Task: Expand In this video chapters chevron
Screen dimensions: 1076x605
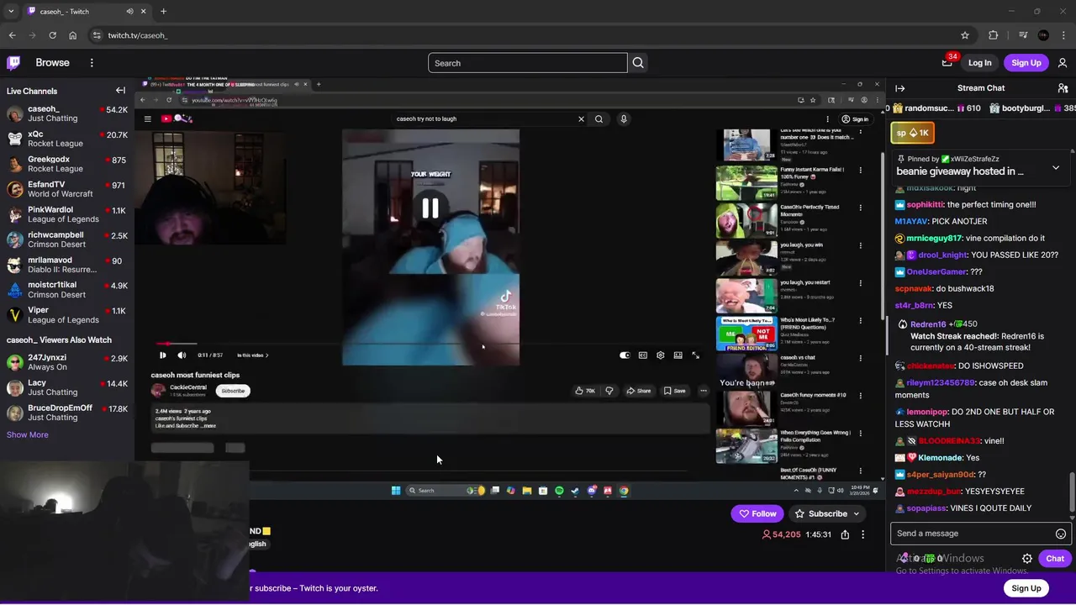Action: click(x=267, y=355)
